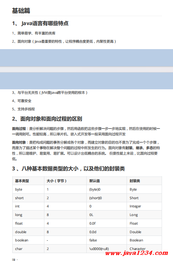
Task: Click the bold words '封装、继承、多态'
Action: tap(139, 148)
